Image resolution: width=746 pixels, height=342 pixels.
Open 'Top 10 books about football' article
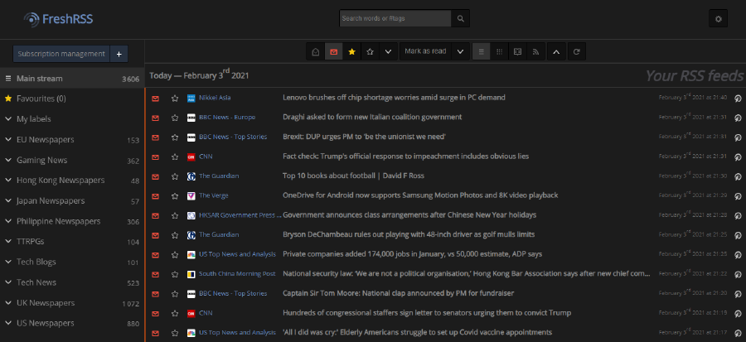point(353,176)
